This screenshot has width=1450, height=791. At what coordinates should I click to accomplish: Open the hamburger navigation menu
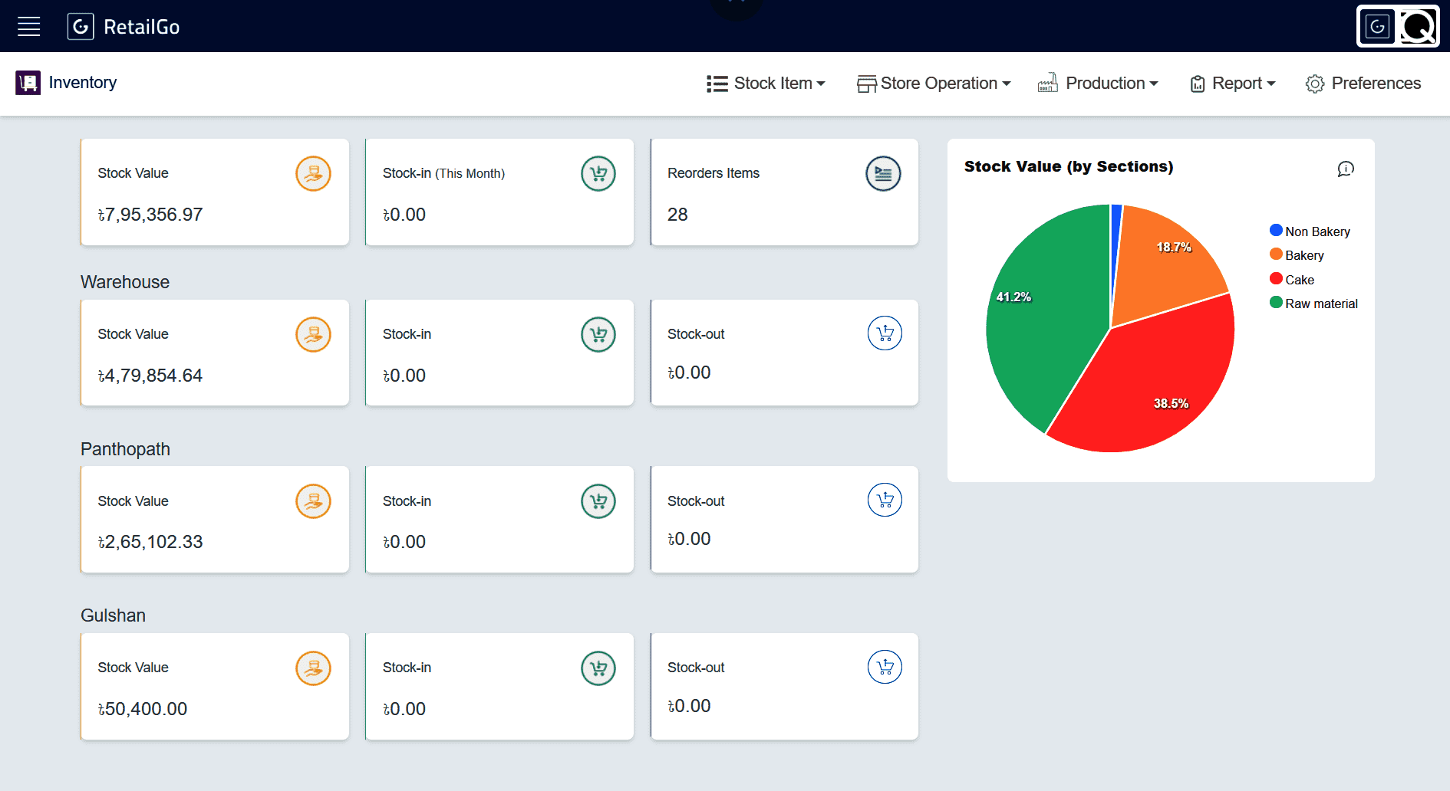click(29, 27)
